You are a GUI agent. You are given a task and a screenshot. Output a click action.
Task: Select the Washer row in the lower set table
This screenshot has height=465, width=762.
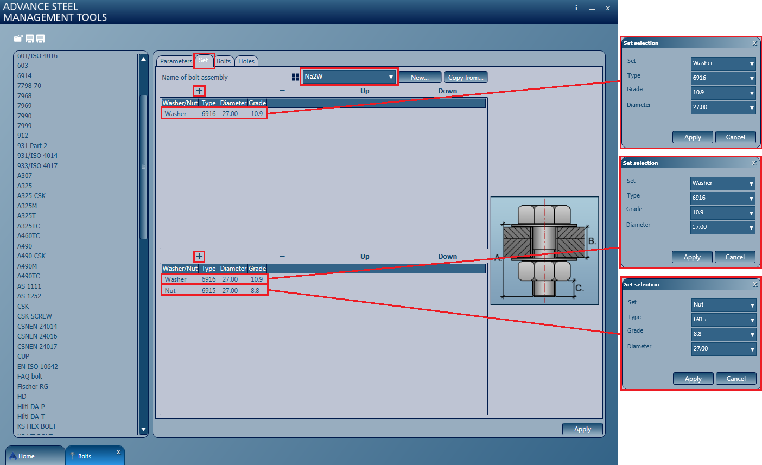tap(214, 279)
